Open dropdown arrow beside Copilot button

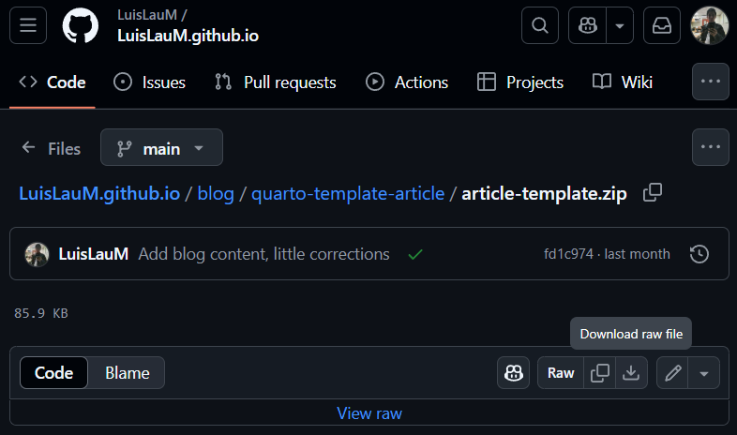pyautogui.click(x=620, y=25)
